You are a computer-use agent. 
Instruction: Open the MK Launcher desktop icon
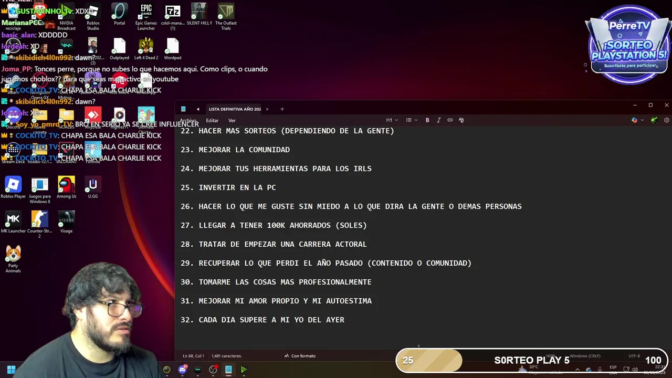pos(13,223)
